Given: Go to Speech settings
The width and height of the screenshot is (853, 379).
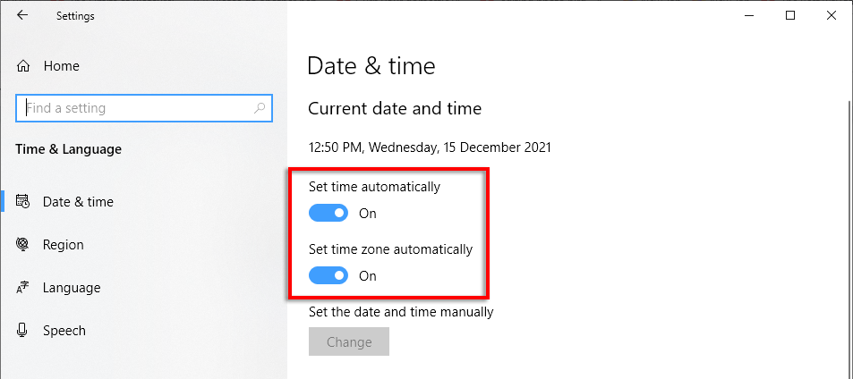Looking at the screenshot, I should click(x=64, y=331).
